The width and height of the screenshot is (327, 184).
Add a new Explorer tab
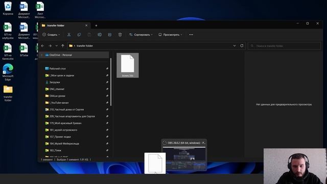(x=96, y=26)
